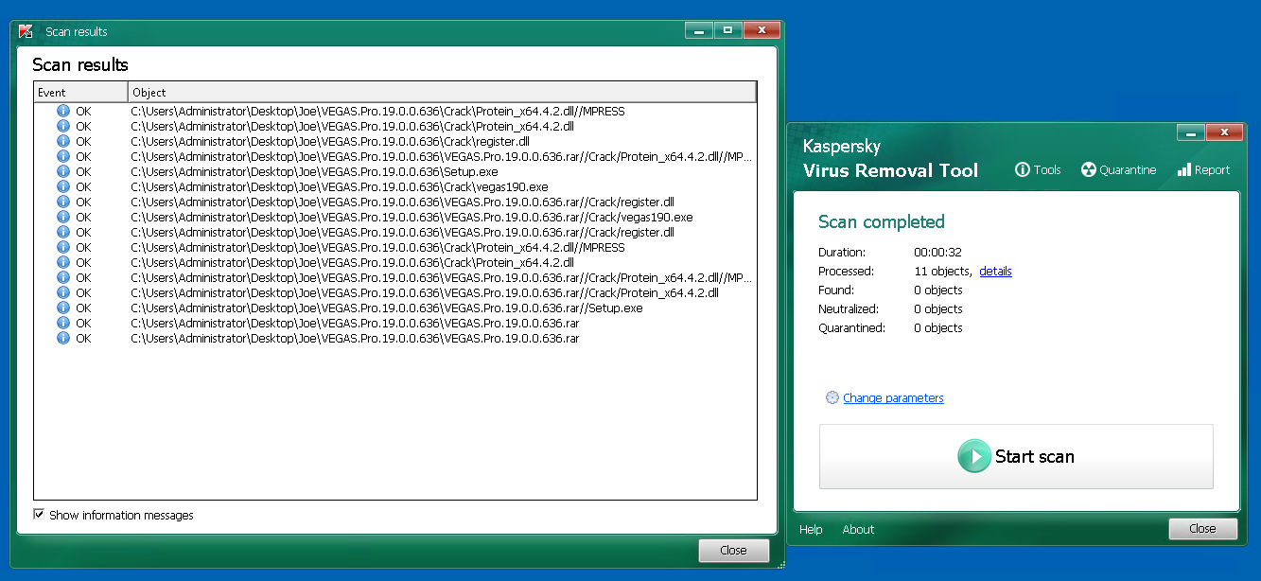Open Tools in Kaspersky Virus Removal Tool
Screen dimensions: 1261x581
point(1038,170)
